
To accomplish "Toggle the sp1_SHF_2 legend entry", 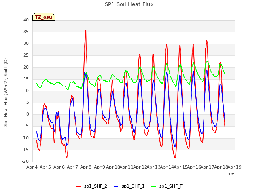I will (91, 186).
